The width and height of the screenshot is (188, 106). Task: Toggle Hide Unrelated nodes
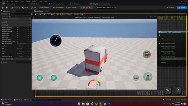point(43,8)
